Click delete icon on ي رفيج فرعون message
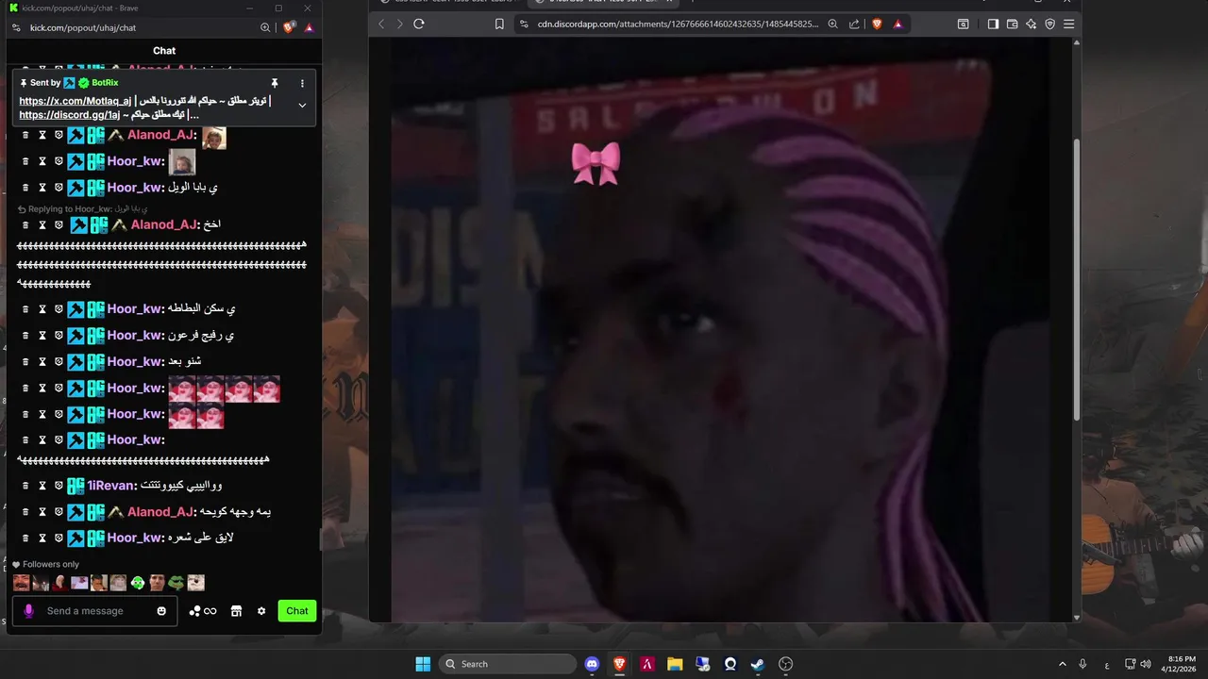The image size is (1208, 679). point(25,335)
